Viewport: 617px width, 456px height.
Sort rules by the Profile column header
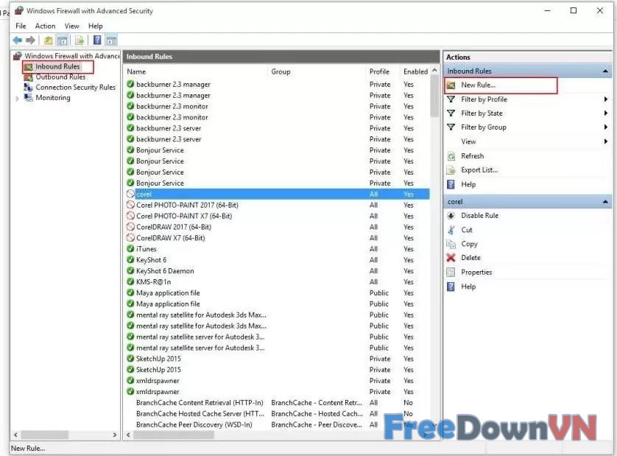pos(379,71)
